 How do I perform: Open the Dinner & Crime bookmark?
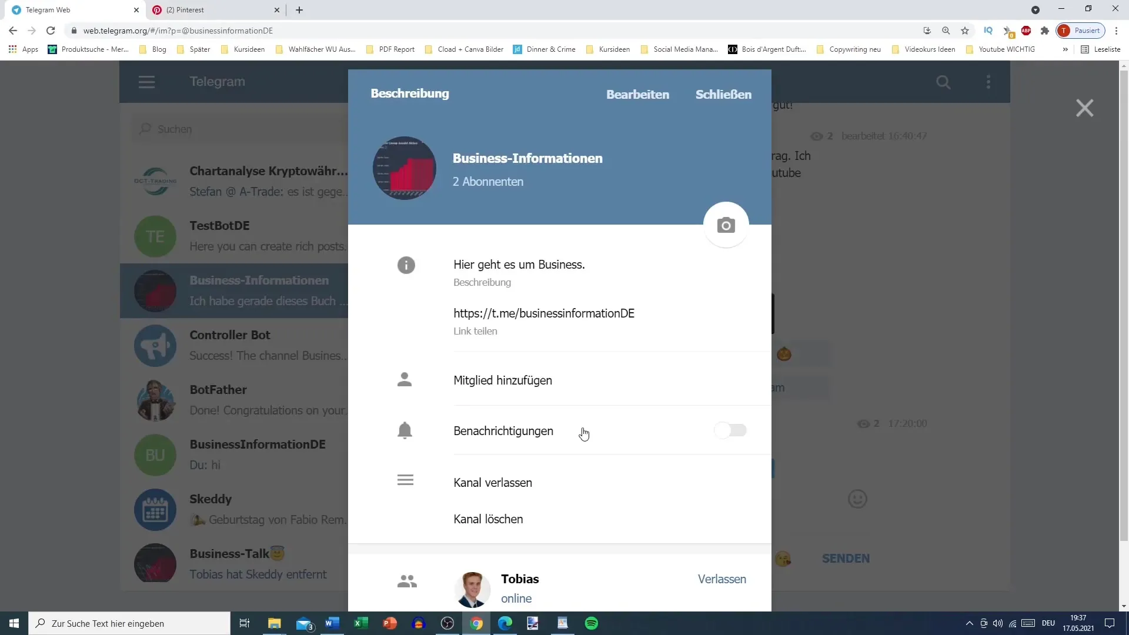(x=545, y=49)
